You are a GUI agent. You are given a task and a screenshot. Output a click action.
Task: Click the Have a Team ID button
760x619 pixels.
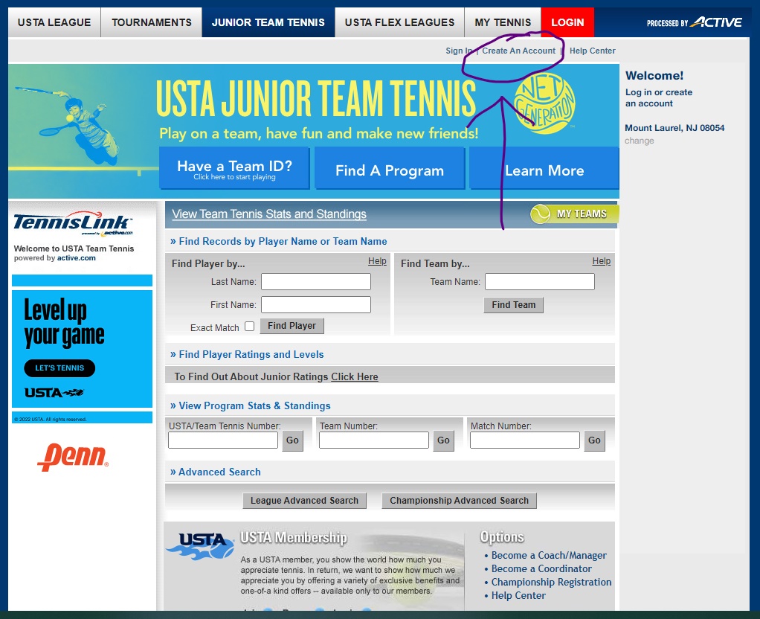pyautogui.click(x=234, y=168)
